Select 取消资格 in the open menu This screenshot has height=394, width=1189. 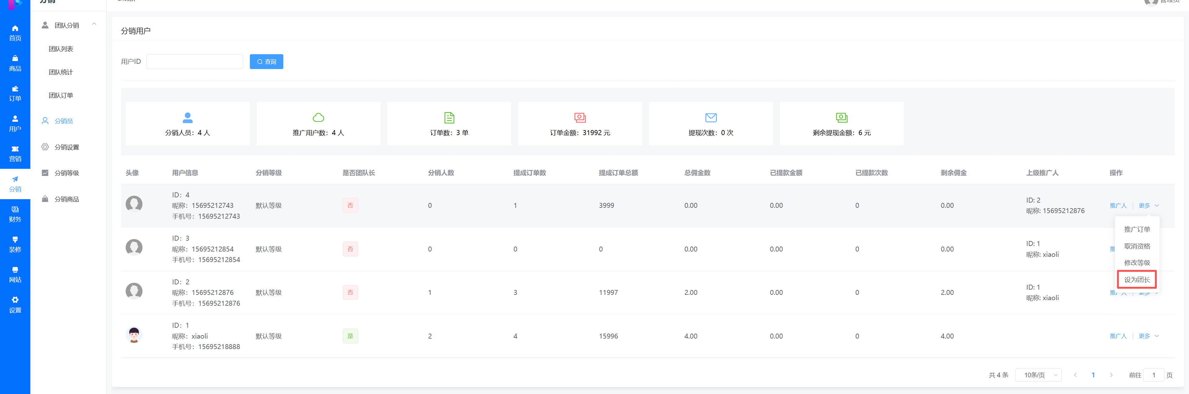1137,246
